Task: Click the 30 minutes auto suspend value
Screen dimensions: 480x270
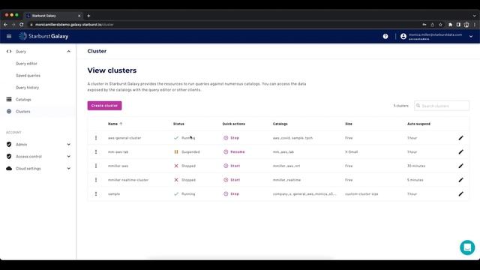Action: coord(416,166)
